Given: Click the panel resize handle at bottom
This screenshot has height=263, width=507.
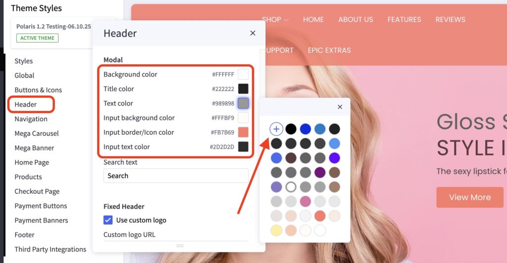Looking at the screenshot, I should click(180, 246).
